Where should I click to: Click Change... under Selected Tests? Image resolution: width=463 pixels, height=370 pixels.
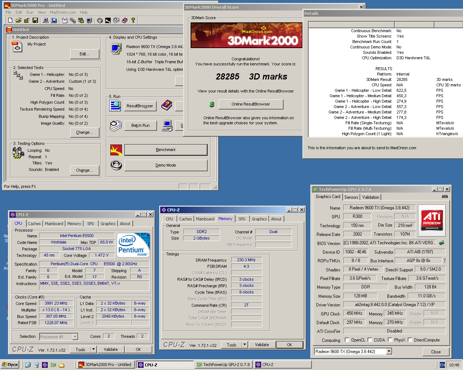[x=85, y=132]
